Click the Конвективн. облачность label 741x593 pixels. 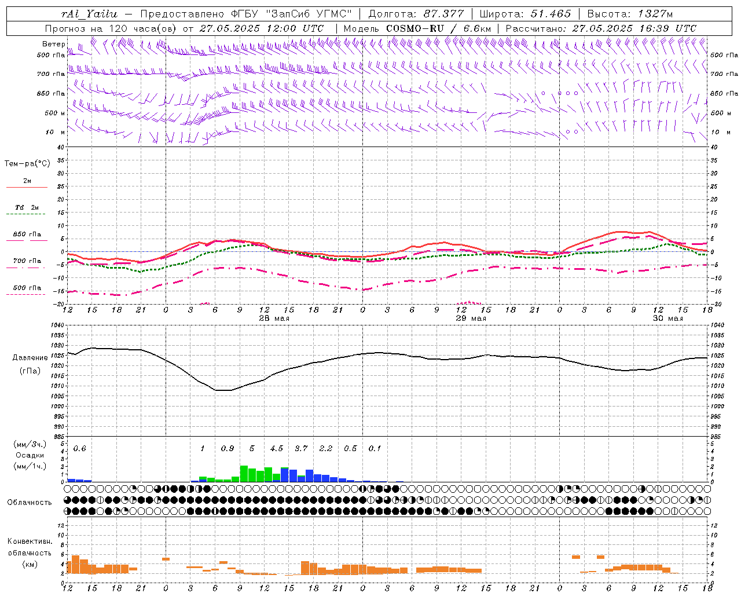click(30, 547)
